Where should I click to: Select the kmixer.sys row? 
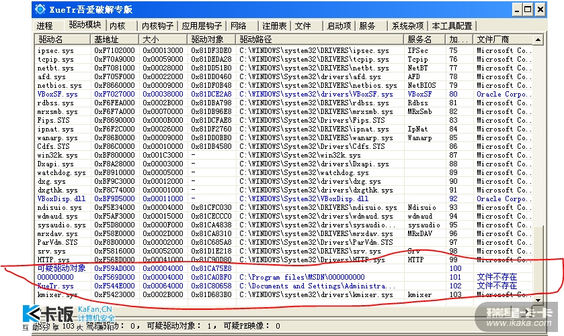pyautogui.click(x=284, y=294)
